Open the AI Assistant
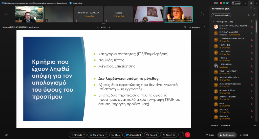 pyautogui.click(x=134, y=135)
